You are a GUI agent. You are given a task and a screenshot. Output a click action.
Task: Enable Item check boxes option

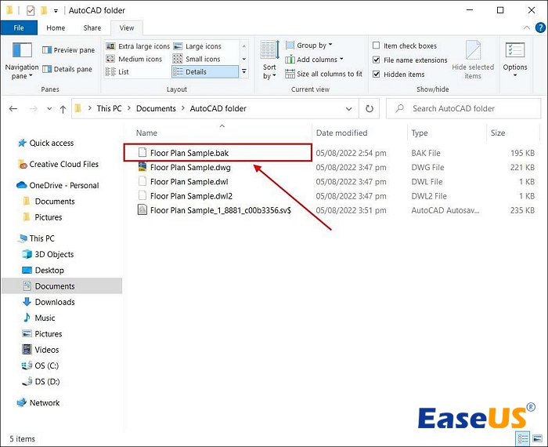point(377,46)
